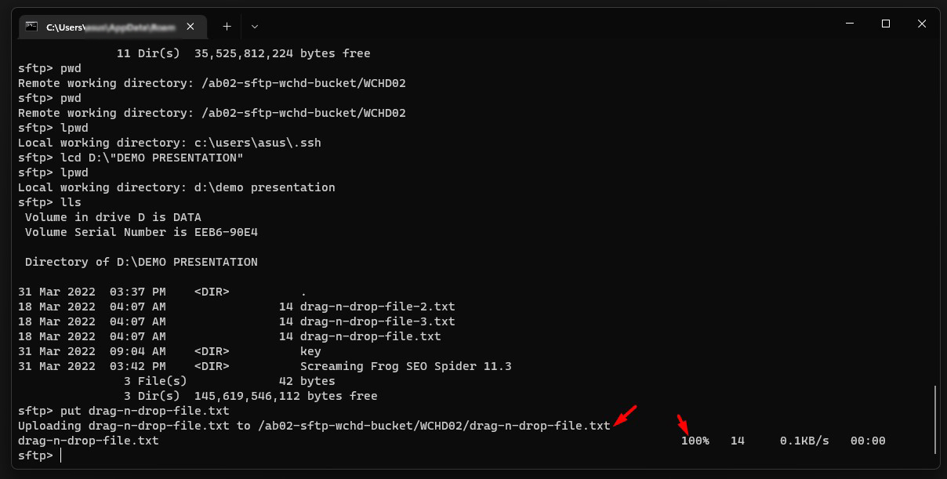Click the 100% upload progress value

click(695, 441)
